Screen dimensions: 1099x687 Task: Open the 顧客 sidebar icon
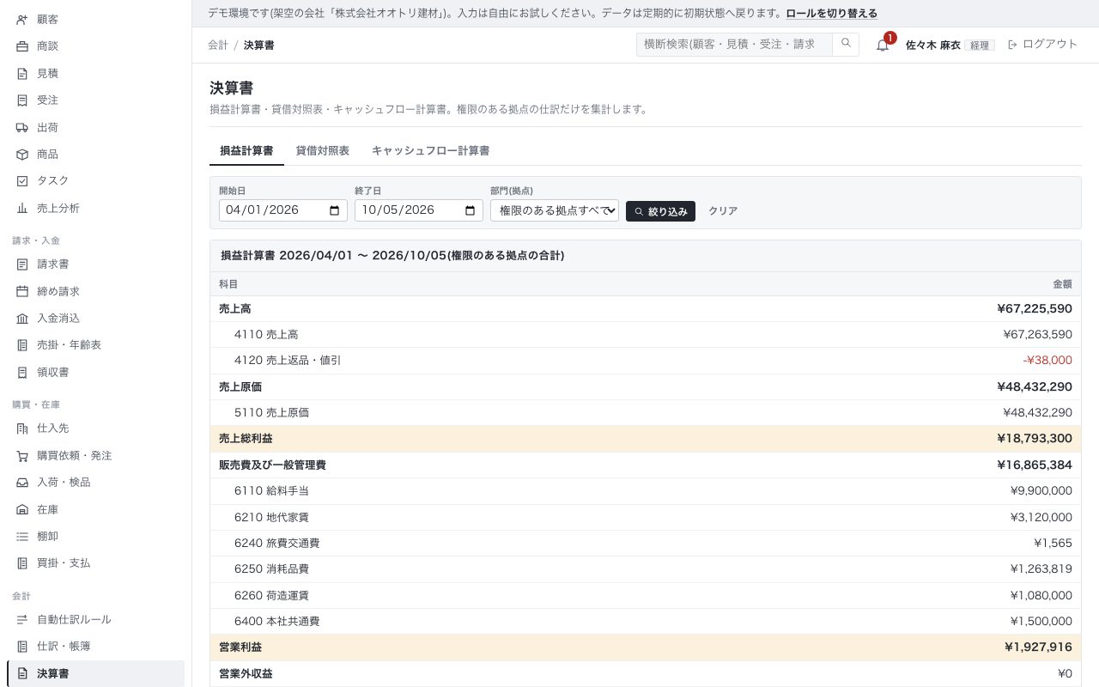(x=22, y=19)
